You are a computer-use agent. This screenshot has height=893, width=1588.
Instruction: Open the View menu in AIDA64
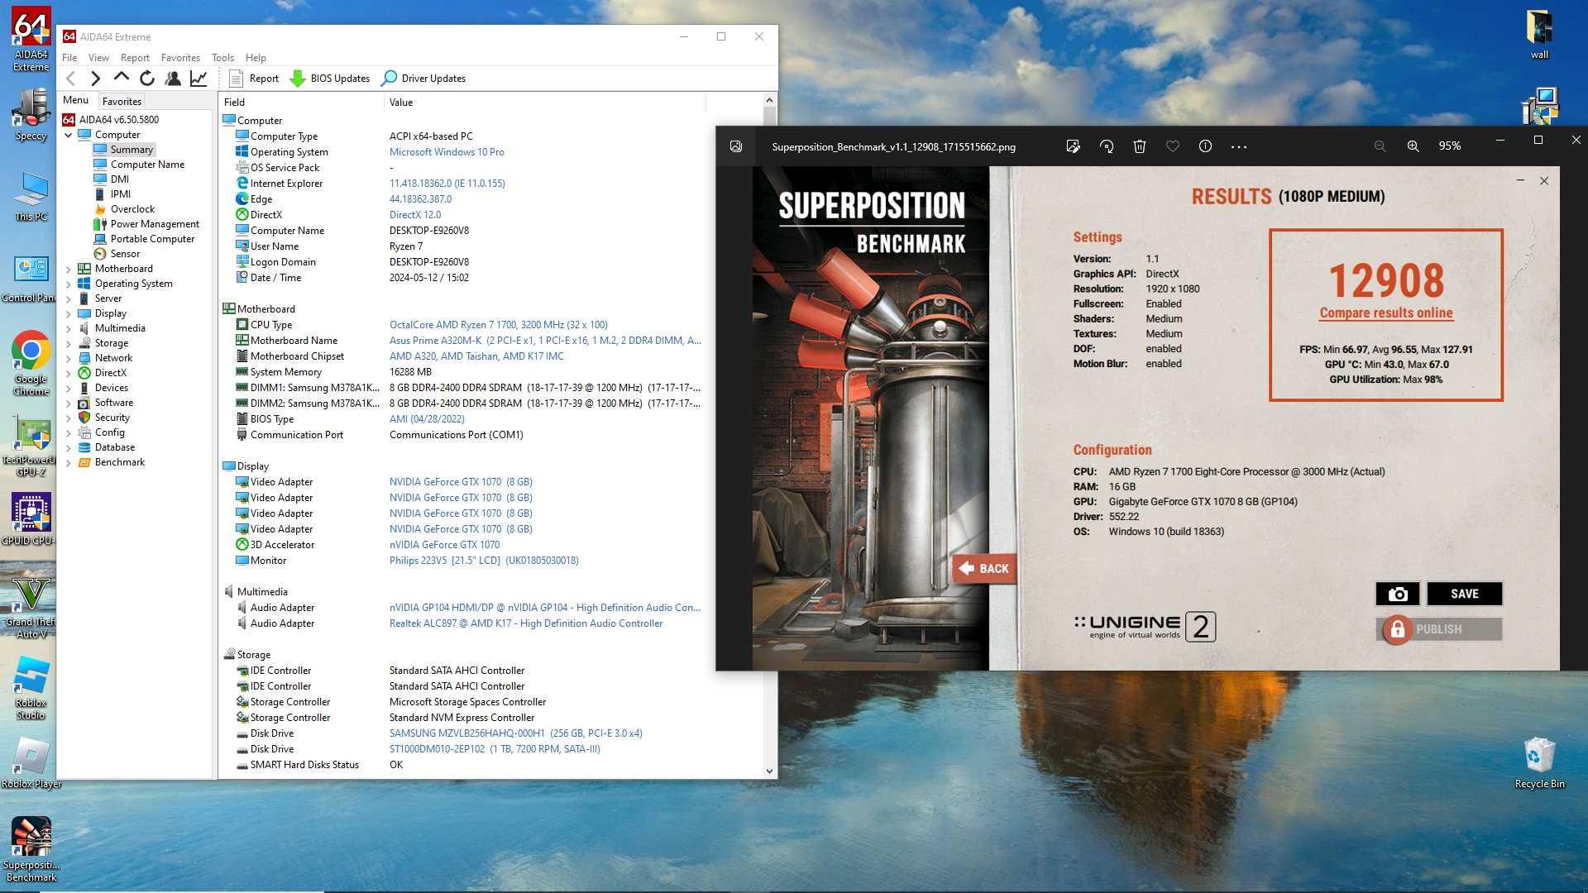98,58
